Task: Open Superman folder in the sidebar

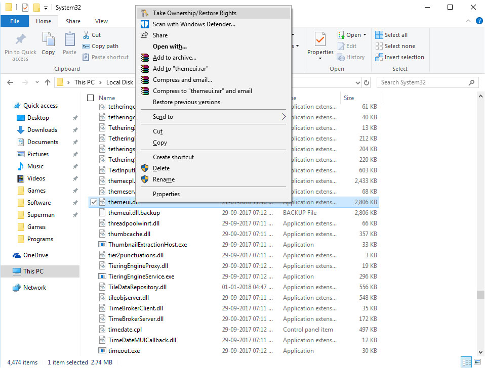Action: [x=41, y=214]
